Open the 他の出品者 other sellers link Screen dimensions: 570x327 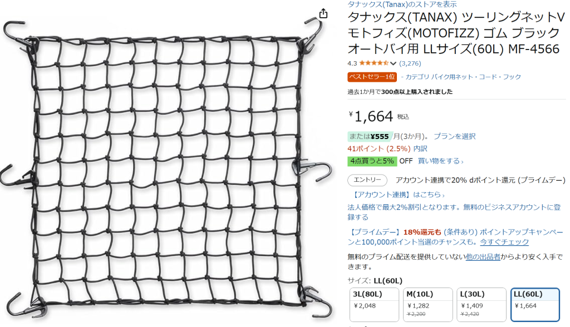point(483,256)
